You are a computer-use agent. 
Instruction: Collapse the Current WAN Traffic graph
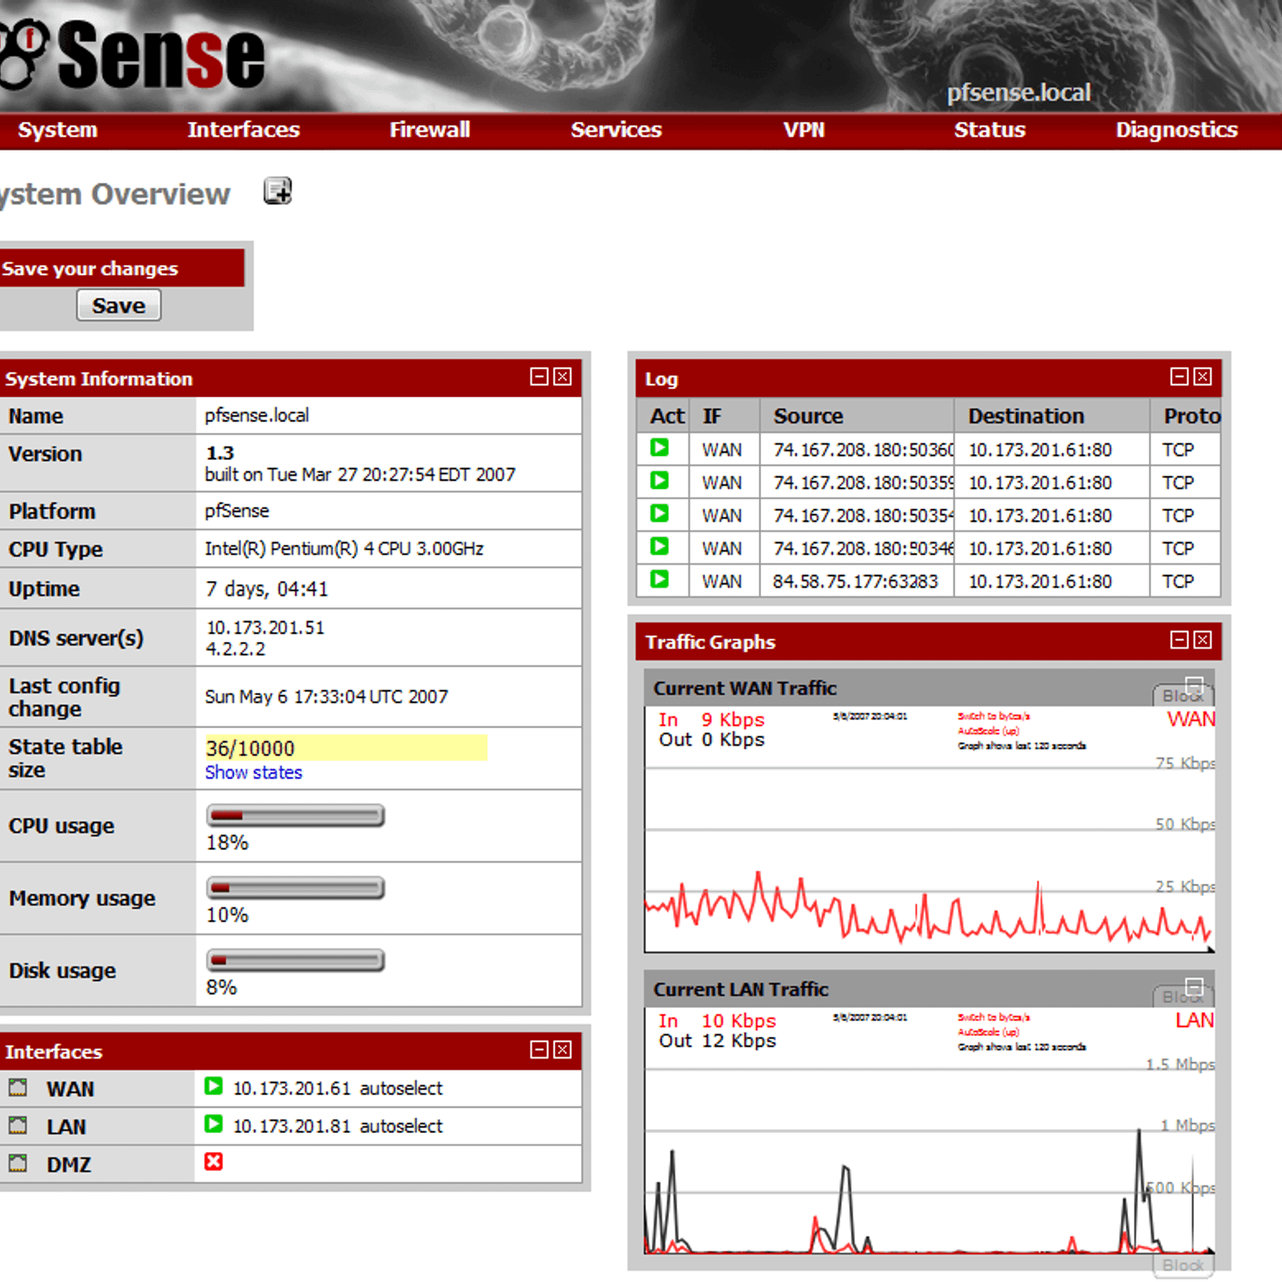[x=1195, y=684]
